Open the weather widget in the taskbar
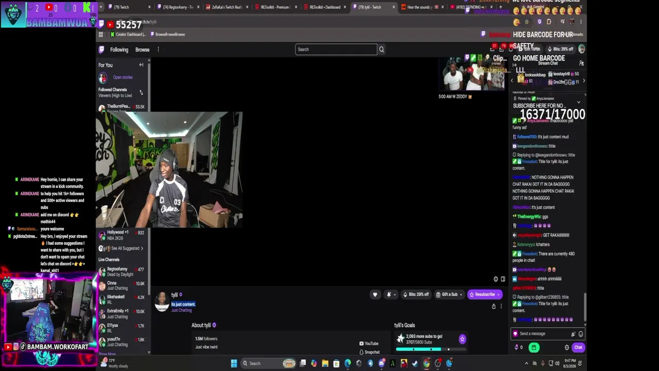 tap(114, 363)
